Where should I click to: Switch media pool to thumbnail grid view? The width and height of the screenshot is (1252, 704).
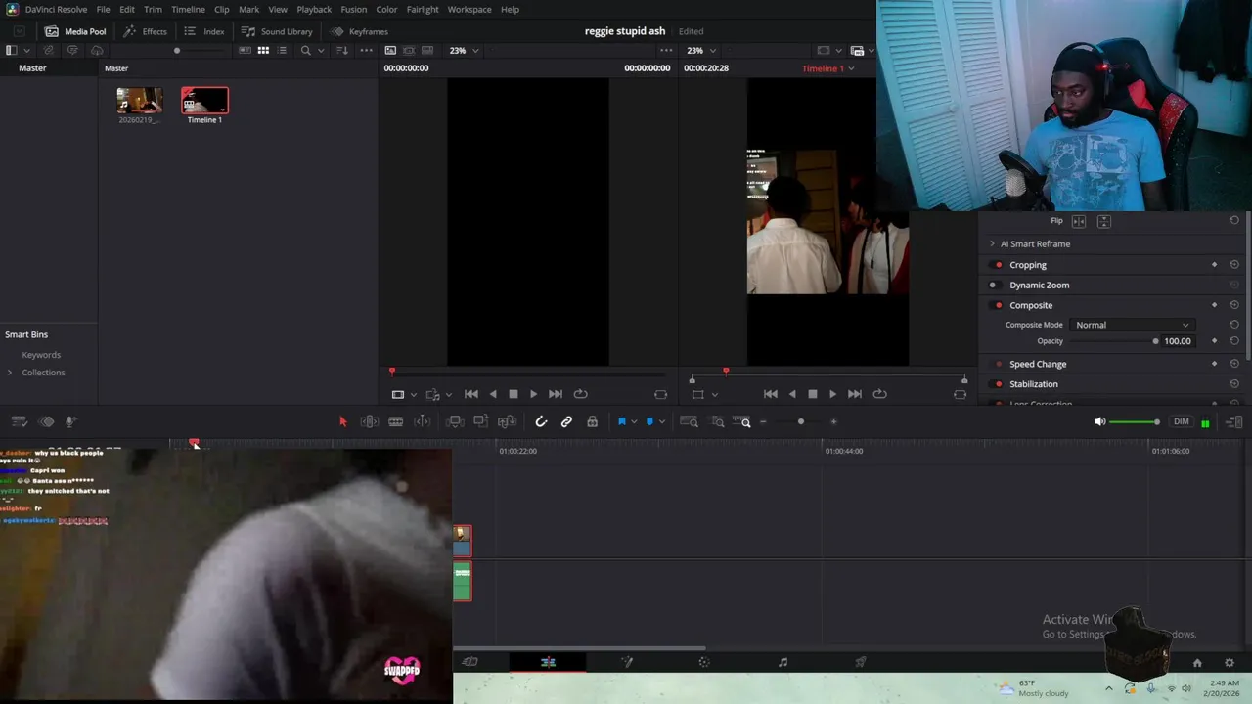[x=263, y=50]
